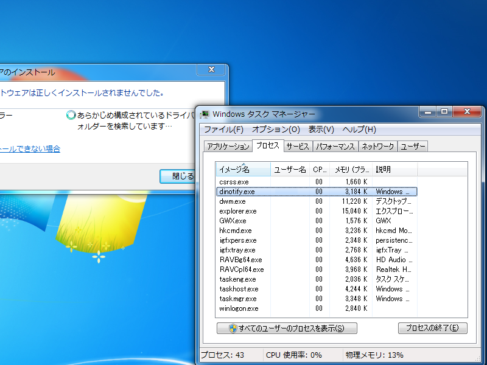Select explorer.exe in the process list
487x365 pixels.
(317, 211)
